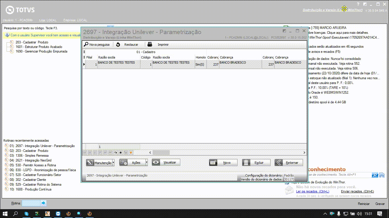Image resolution: width=389 pixels, height=218 pixels.
Task: Click Enviar recados (Ctrl+E) link
Action: pos(357,192)
